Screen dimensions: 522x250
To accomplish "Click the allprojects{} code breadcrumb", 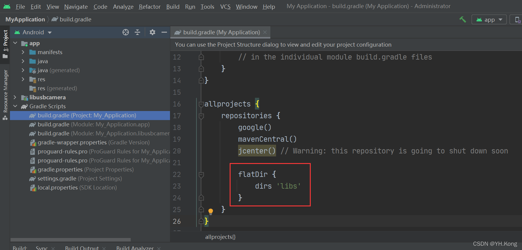I will (x=220, y=237).
